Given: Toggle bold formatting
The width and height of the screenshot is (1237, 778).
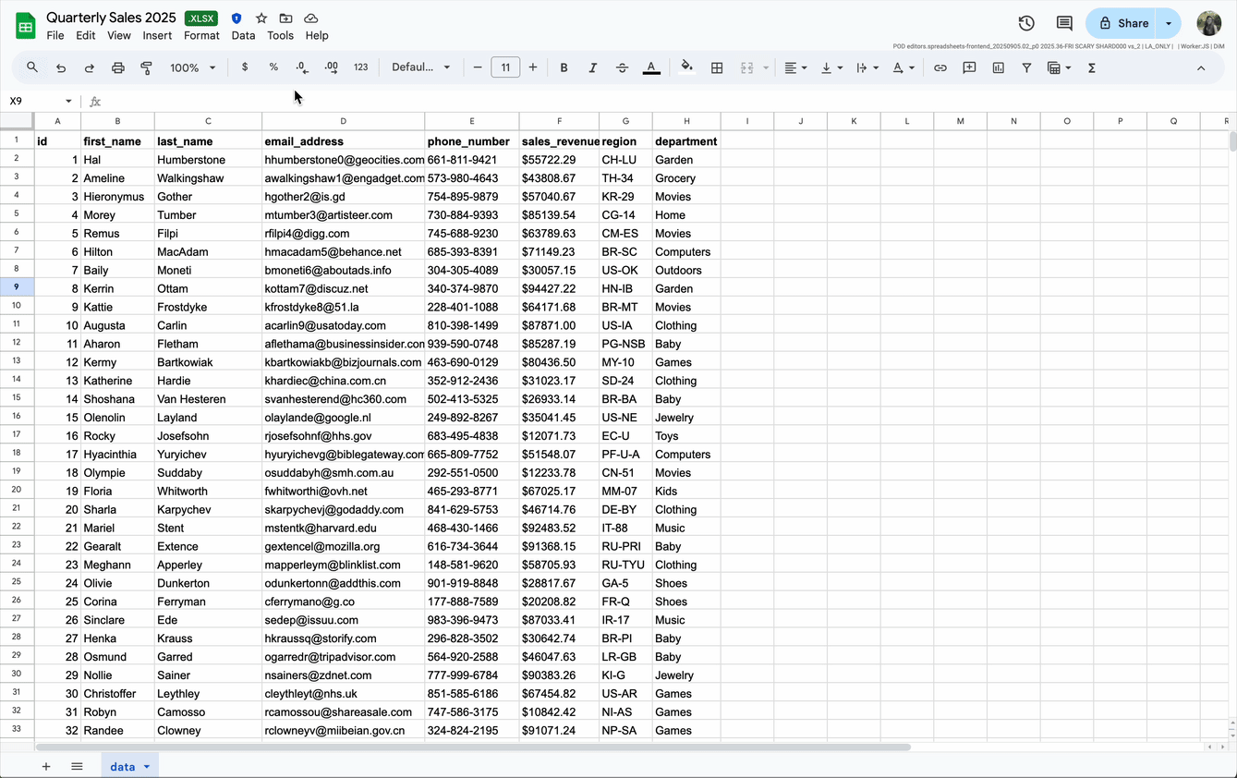Looking at the screenshot, I should click(x=564, y=67).
